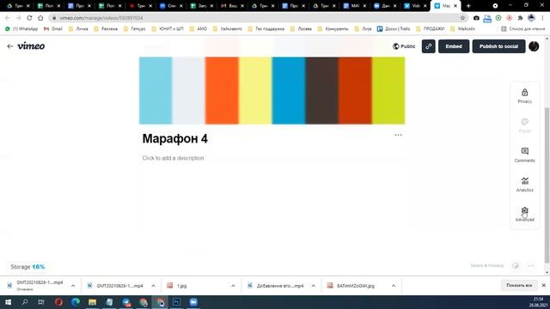Open Advanced settings in right sidebar
The image size is (550, 309).
tap(524, 214)
